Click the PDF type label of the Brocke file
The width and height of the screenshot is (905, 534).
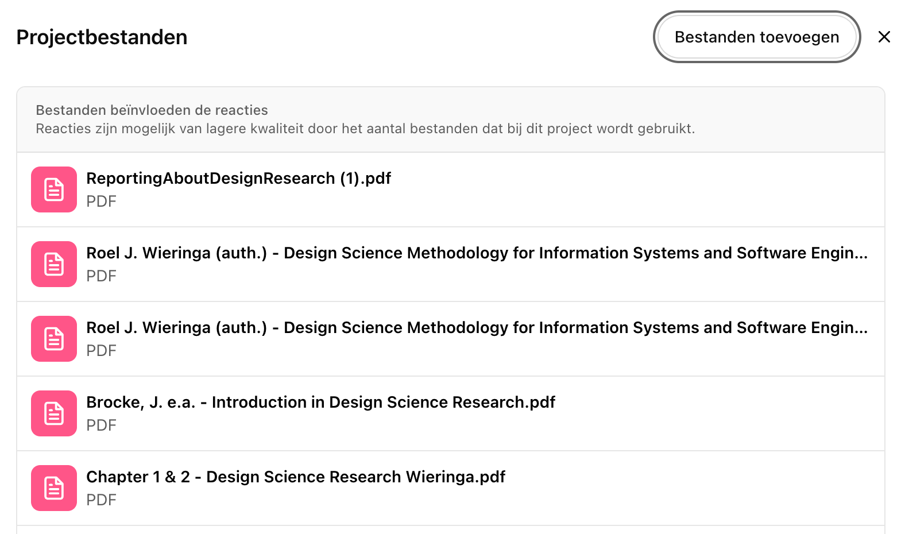(102, 425)
